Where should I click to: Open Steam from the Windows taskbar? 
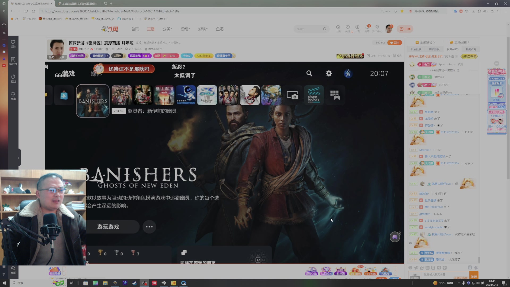[134, 283]
